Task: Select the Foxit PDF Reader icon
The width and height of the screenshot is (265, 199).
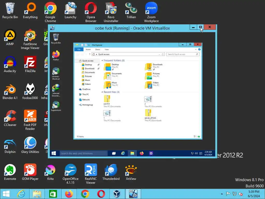Action: coord(30,120)
